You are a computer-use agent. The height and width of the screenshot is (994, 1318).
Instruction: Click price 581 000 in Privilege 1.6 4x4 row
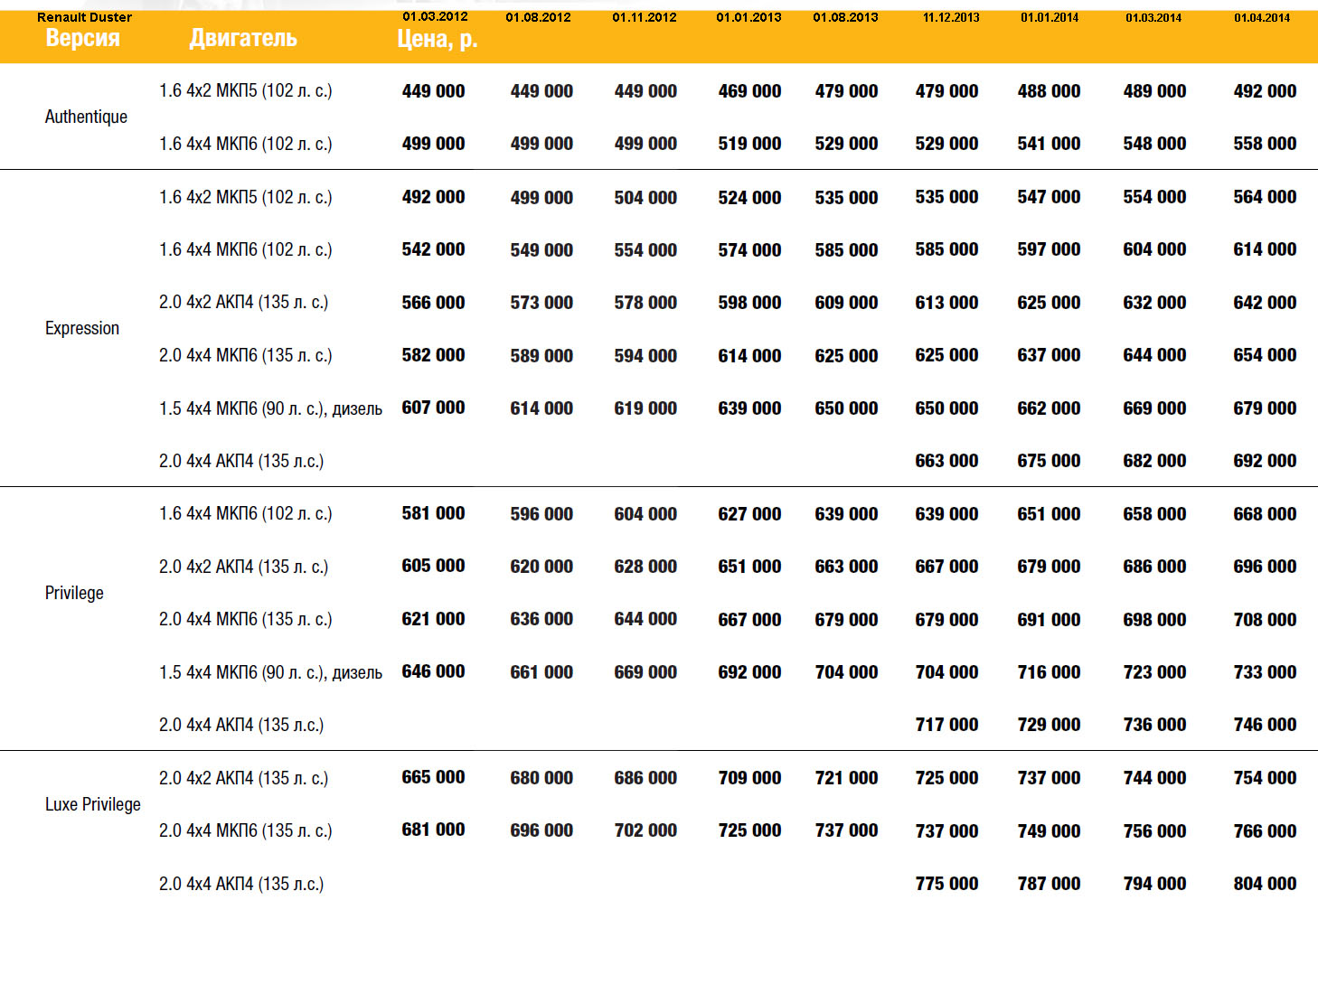[433, 513]
